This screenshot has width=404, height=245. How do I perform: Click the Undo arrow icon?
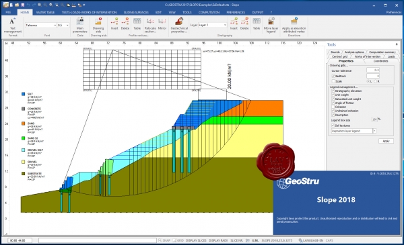point(28,5)
